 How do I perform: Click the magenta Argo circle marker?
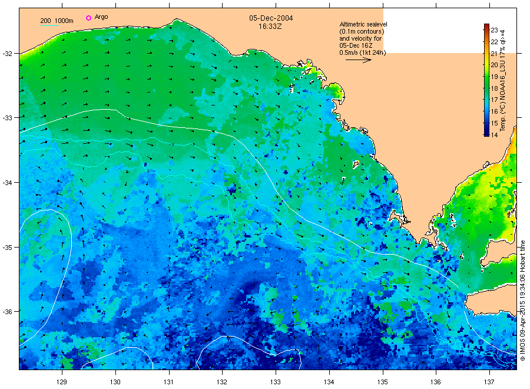pos(88,18)
